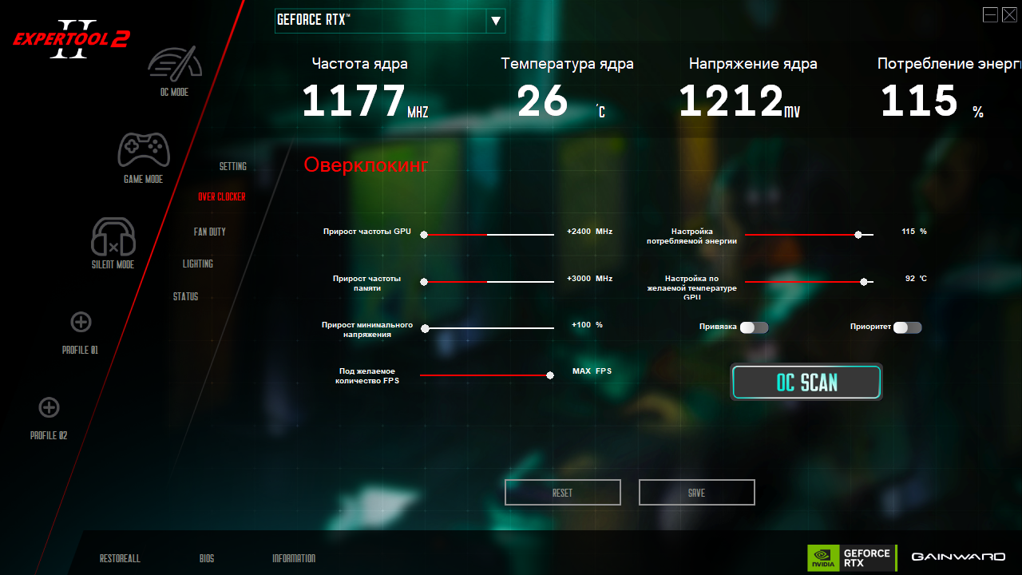Image resolution: width=1022 pixels, height=575 pixels.
Task: Toggle the Приоритет (priority) switch
Action: pyautogui.click(x=907, y=327)
